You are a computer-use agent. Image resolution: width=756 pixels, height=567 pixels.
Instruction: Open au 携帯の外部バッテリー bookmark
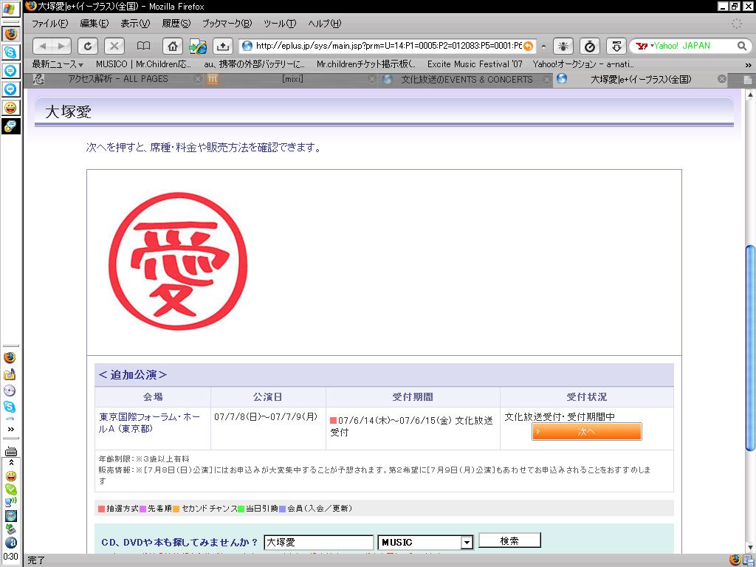(254, 64)
